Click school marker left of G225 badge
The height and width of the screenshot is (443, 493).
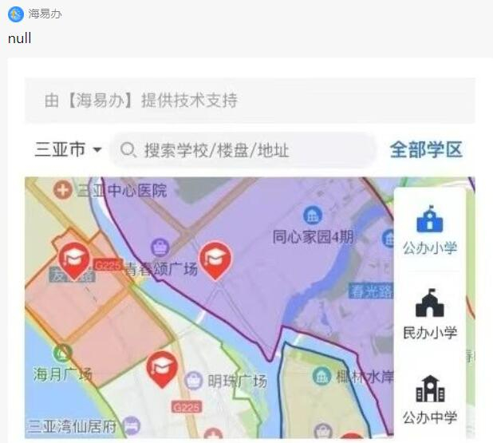[x=74, y=261]
